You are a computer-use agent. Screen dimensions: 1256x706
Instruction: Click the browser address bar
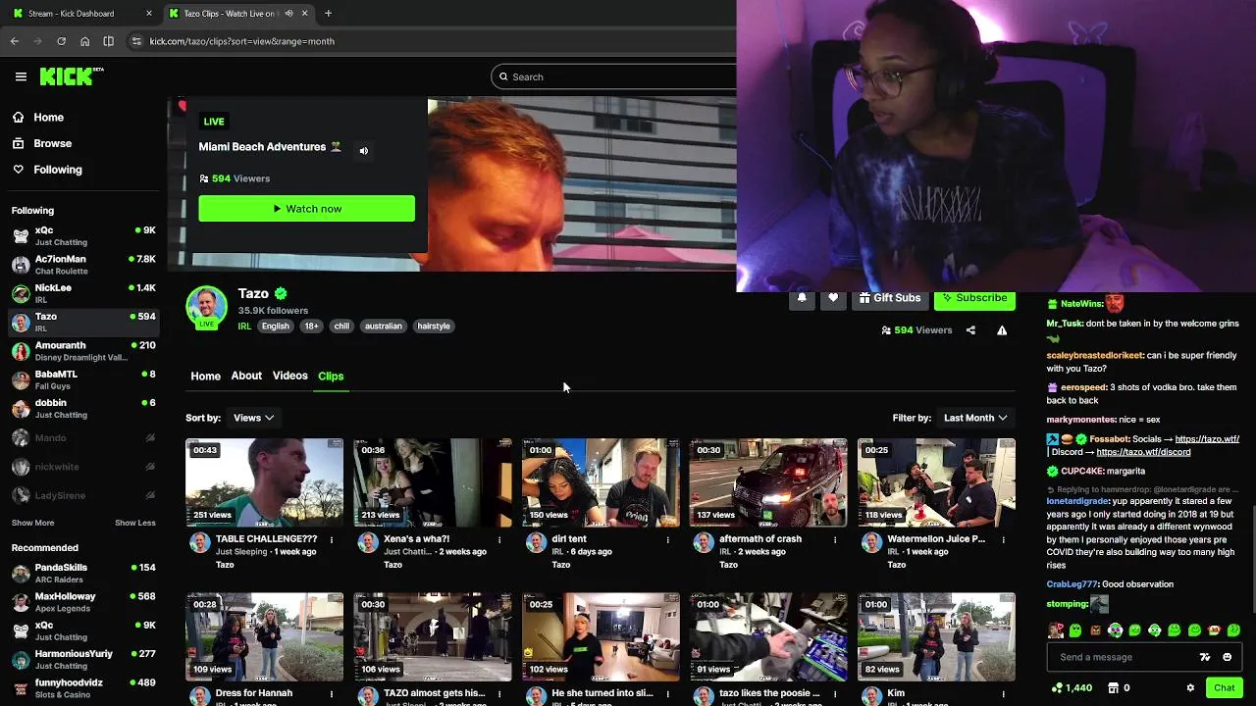pos(432,41)
